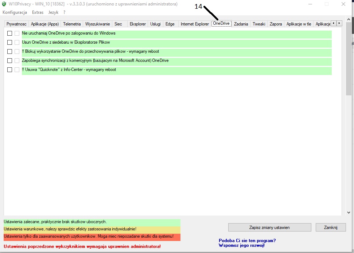Switch to the Aplikacje (Apps) tab
354x253 pixels.
pyautogui.click(x=45, y=24)
